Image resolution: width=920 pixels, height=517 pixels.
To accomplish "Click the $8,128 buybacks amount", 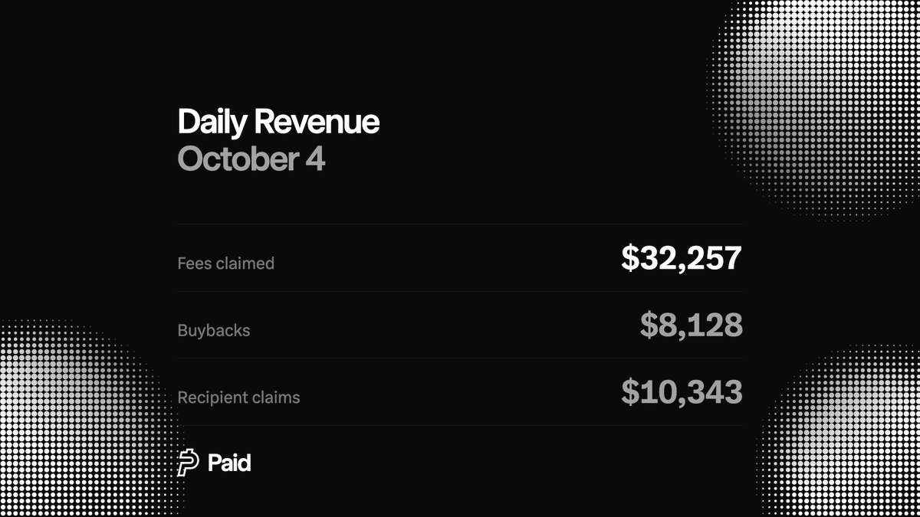I will tap(692, 326).
